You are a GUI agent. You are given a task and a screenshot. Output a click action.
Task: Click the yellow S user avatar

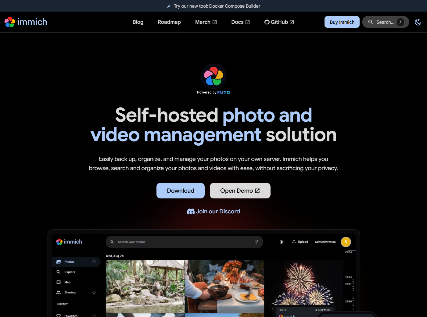click(346, 242)
